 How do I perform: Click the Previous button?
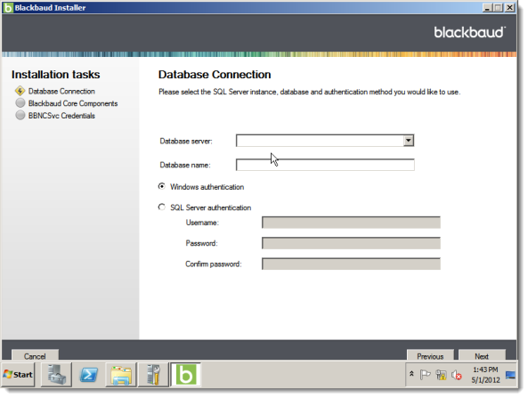coord(430,355)
